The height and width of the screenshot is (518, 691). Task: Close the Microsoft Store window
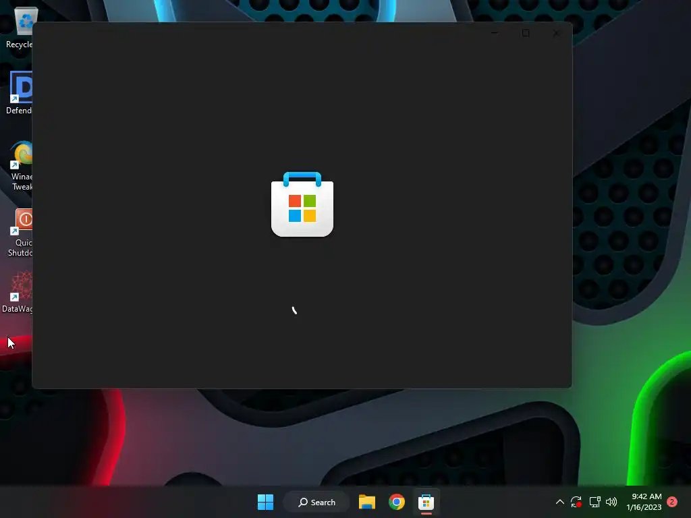556,33
